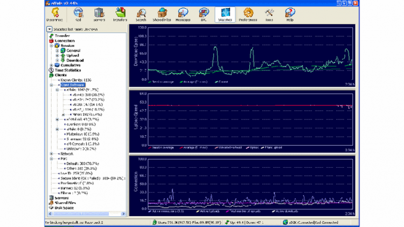Expand the General node under Session
Image resolution: width=404 pixels, height=227 pixels.
click(x=57, y=51)
